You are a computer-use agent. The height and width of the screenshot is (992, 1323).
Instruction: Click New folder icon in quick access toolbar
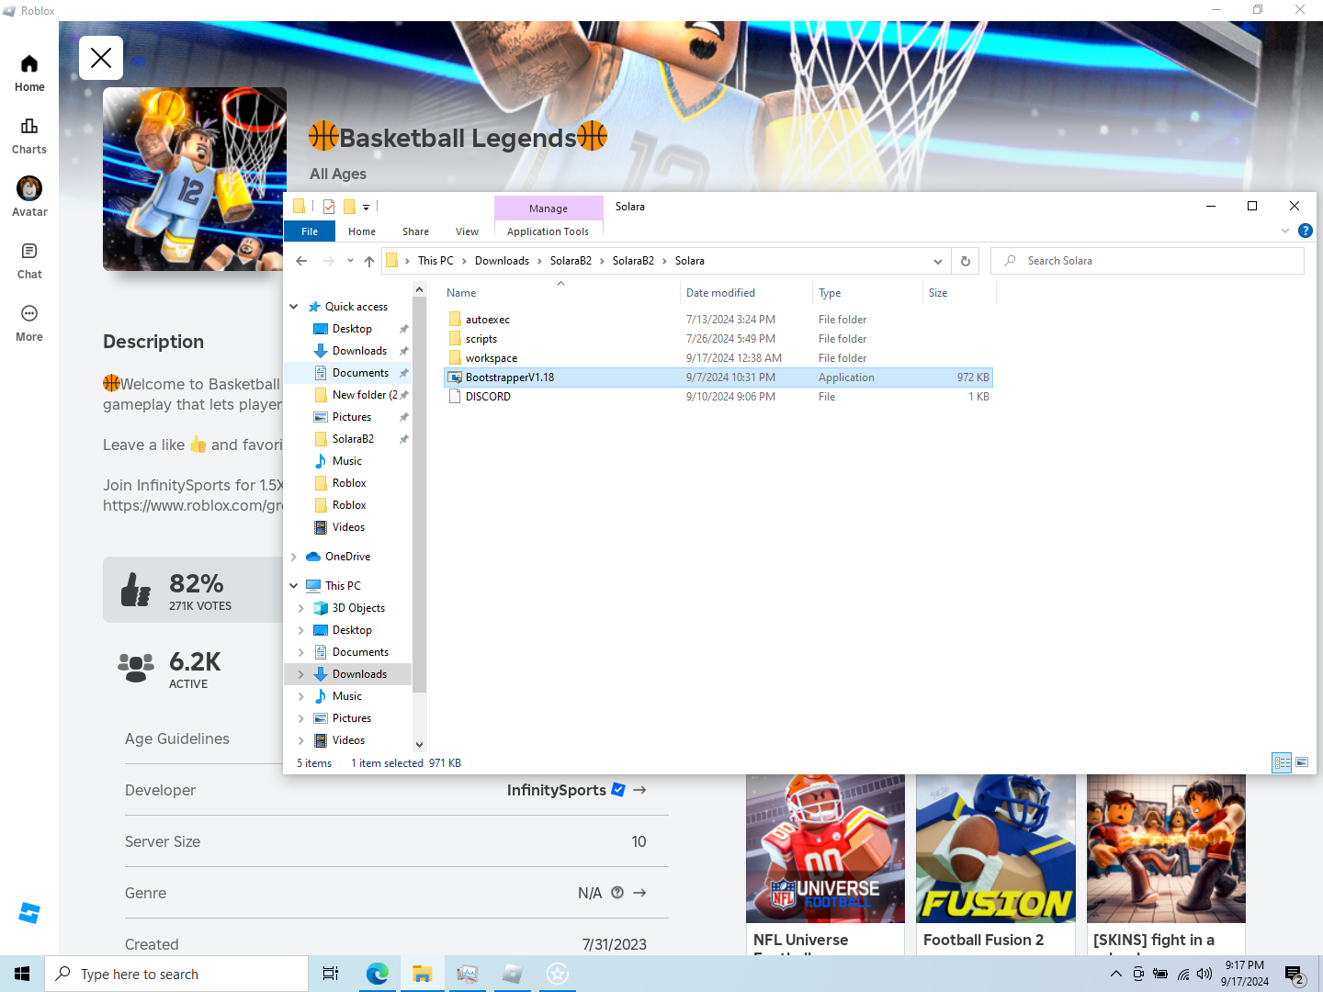pos(349,207)
